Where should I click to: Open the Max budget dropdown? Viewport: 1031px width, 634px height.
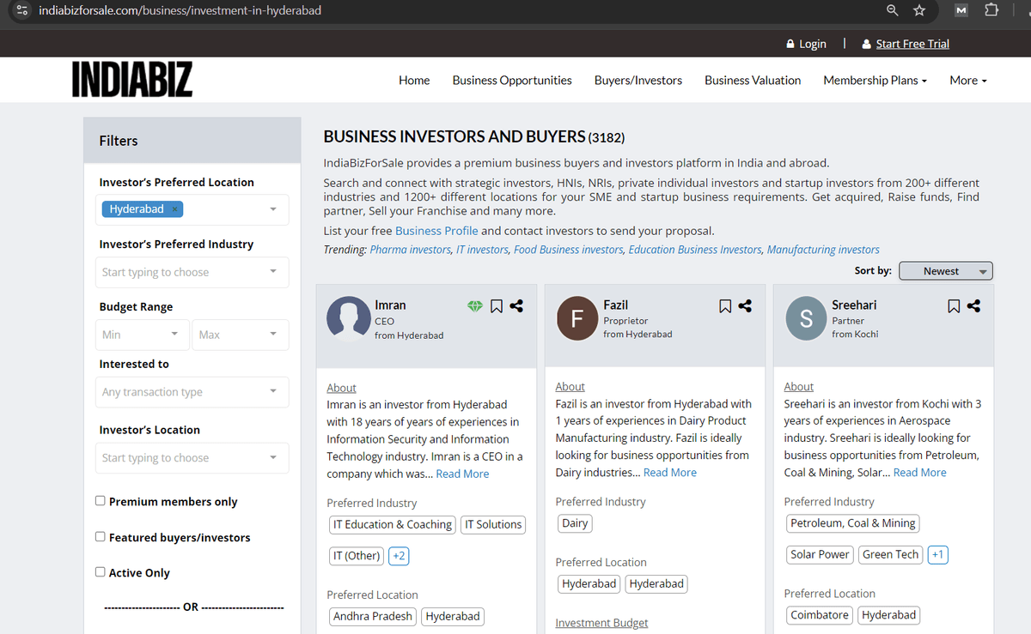pos(241,335)
